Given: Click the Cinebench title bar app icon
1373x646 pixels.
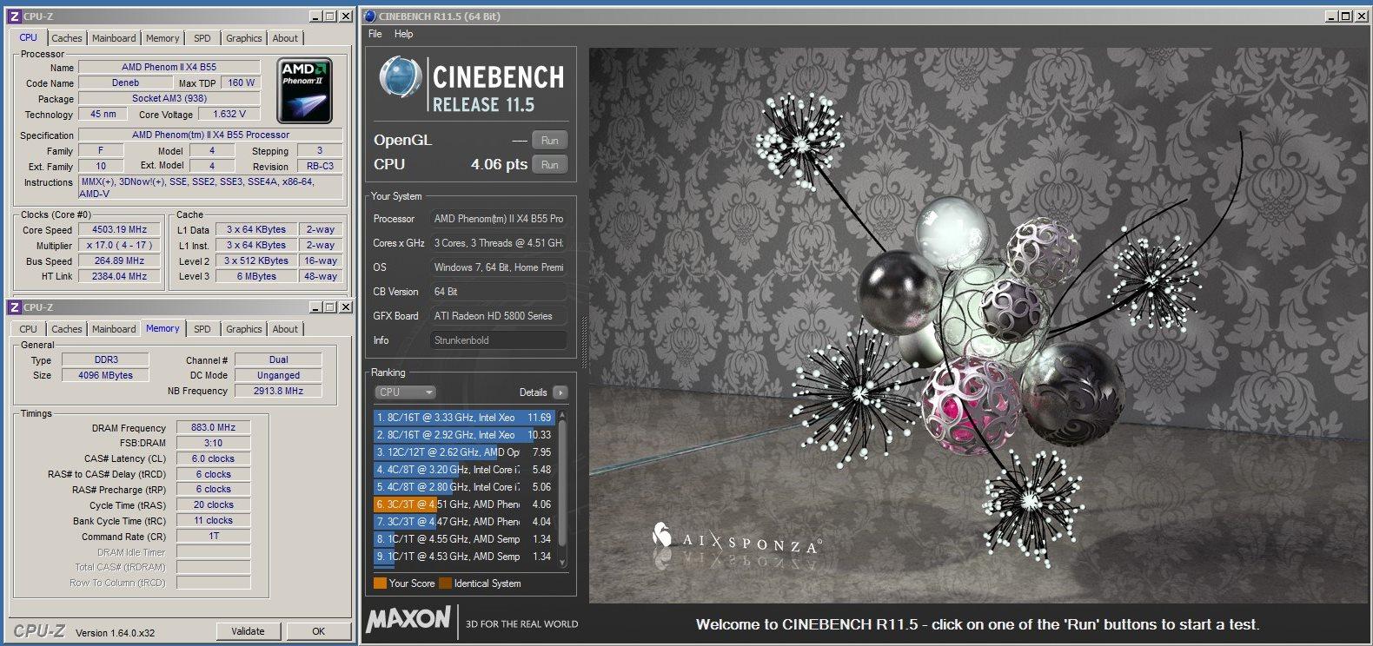Looking at the screenshot, I should point(370,16).
